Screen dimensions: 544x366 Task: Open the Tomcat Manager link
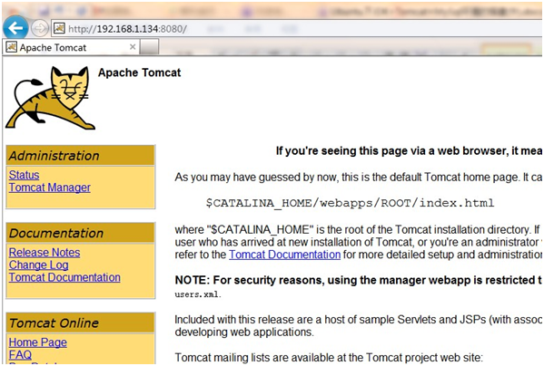point(50,188)
